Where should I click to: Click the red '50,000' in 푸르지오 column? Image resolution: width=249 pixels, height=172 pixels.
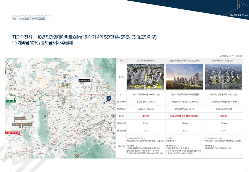(223, 116)
